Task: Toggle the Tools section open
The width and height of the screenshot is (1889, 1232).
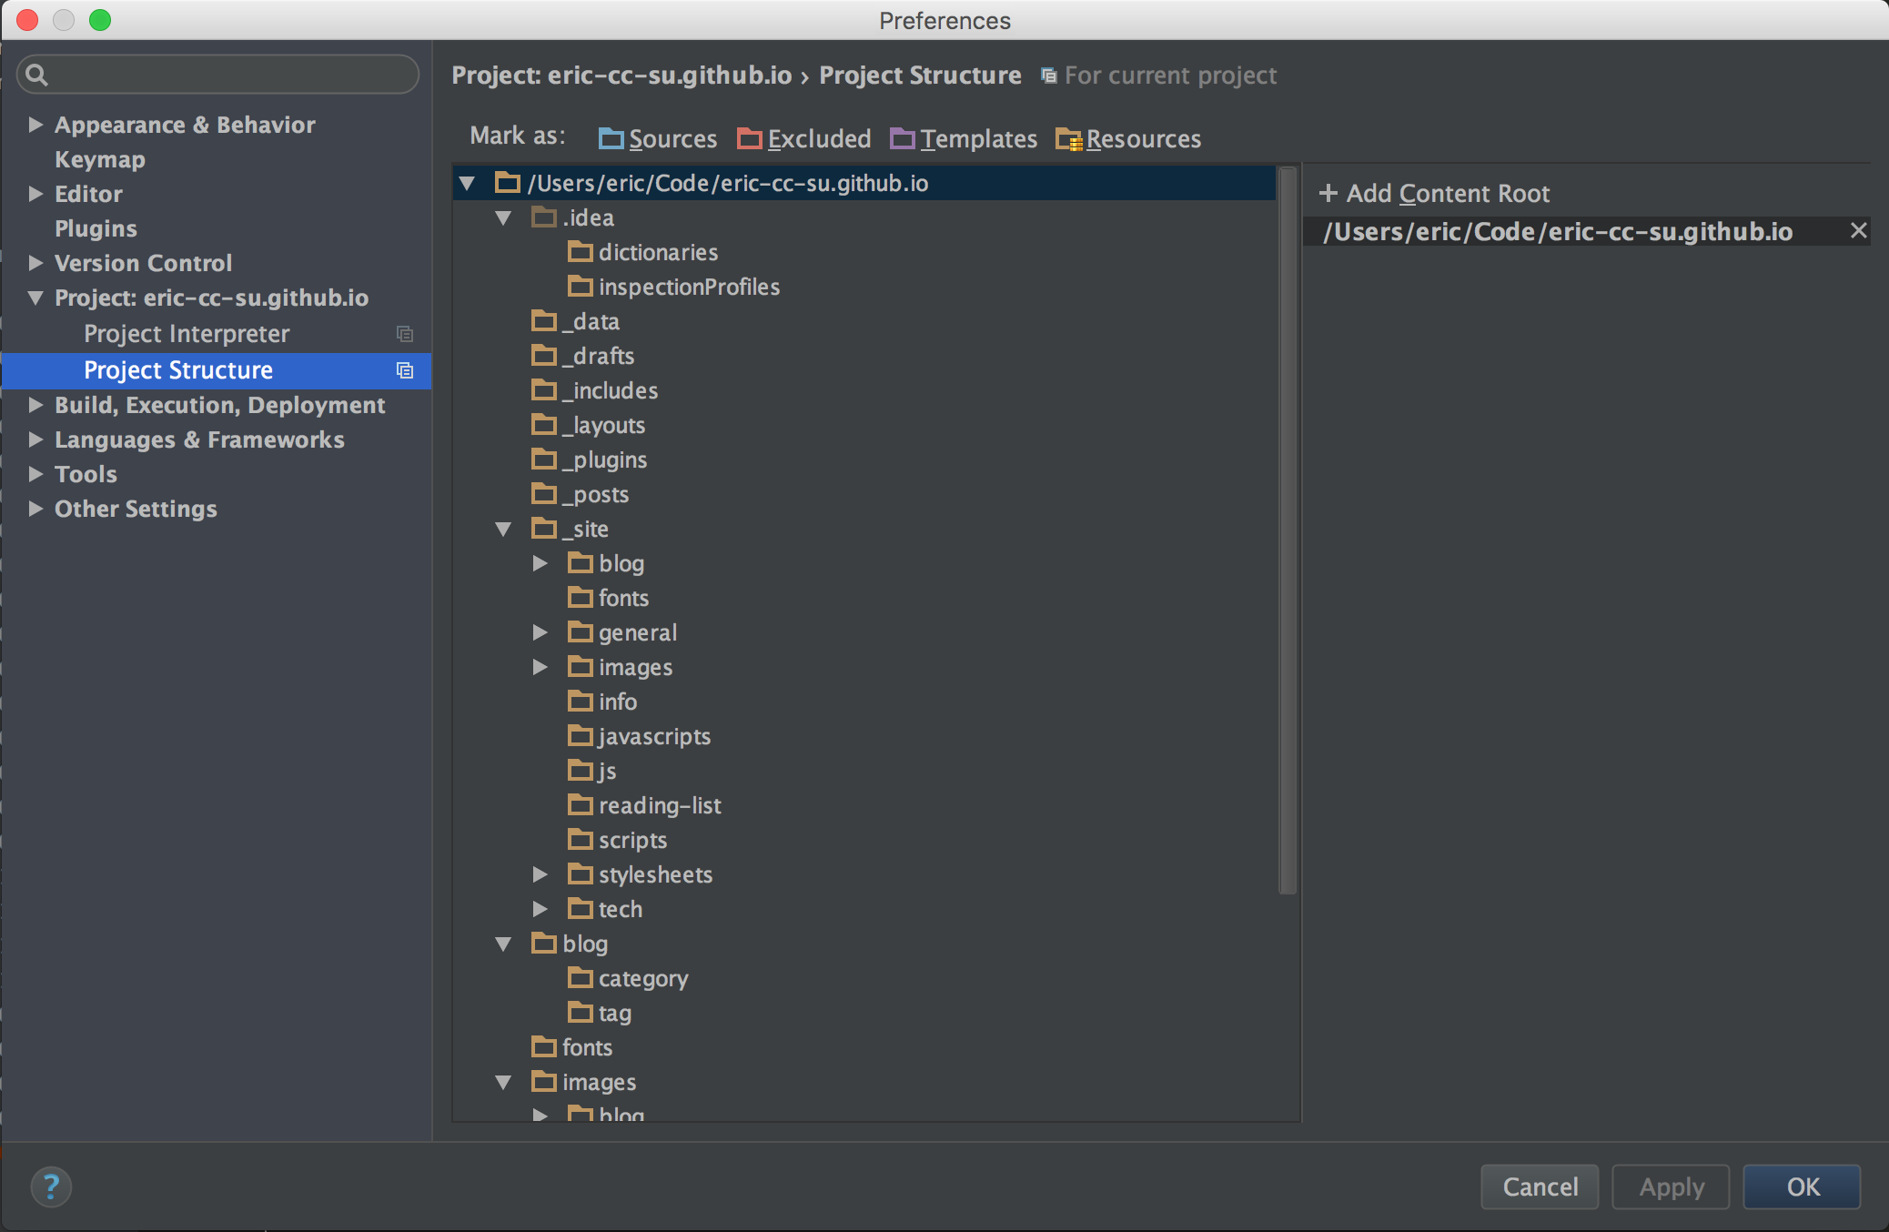Action: 35,475
